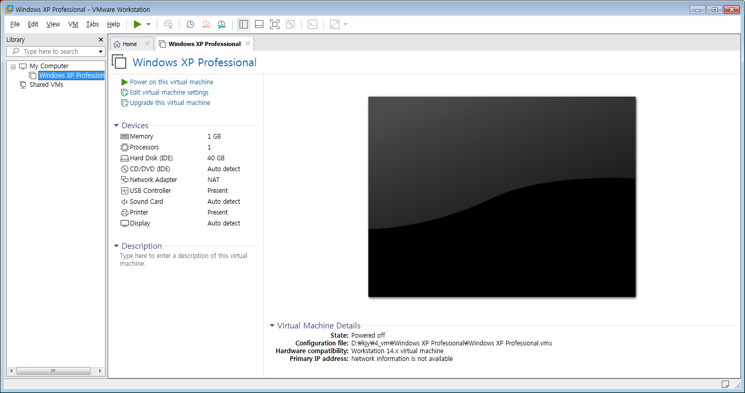This screenshot has width=745, height=393.
Task: Toggle the library sidebar view icon
Action: pyautogui.click(x=244, y=24)
